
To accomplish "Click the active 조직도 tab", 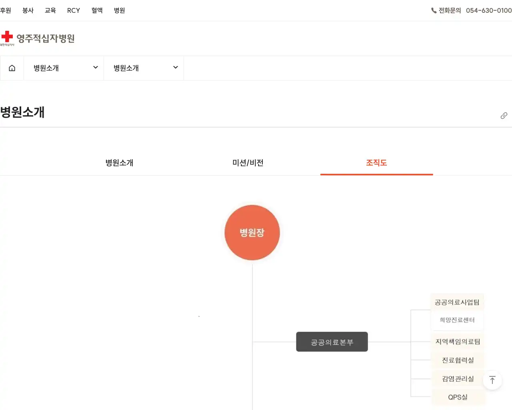I will coord(376,163).
